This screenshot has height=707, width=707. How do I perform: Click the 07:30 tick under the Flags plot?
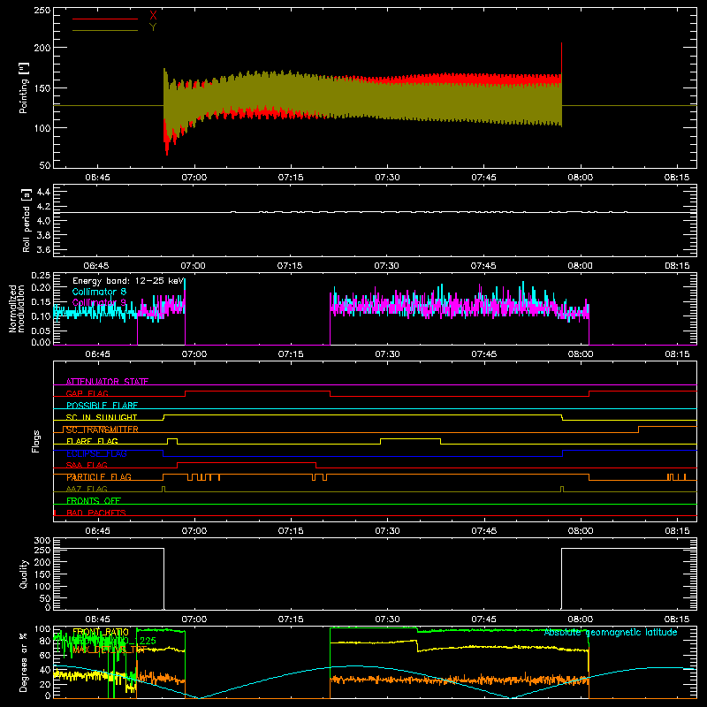click(x=387, y=531)
